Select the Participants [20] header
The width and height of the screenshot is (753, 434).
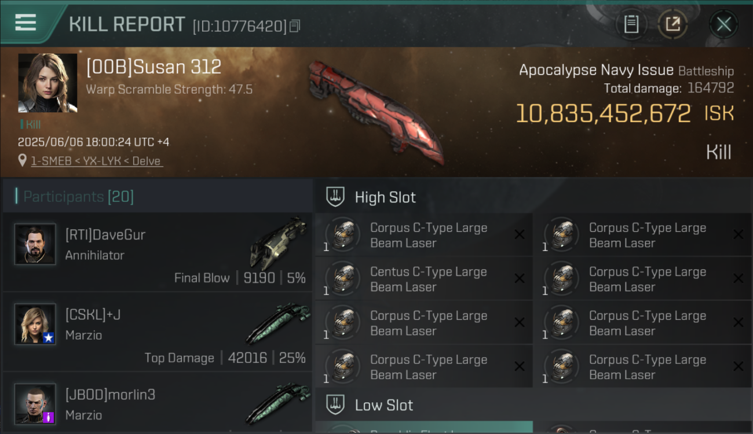click(x=79, y=197)
